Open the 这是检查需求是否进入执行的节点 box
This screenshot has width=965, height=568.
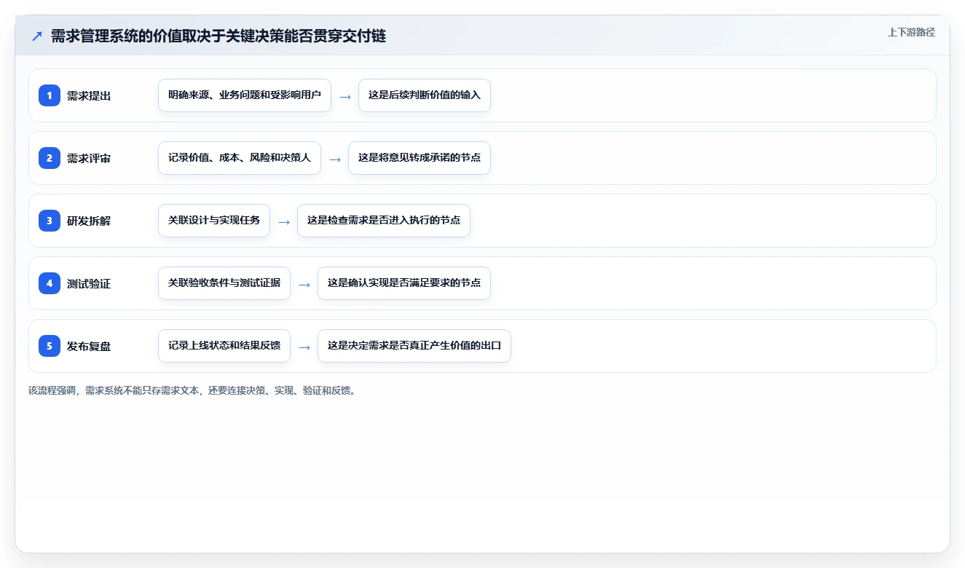[384, 221]
